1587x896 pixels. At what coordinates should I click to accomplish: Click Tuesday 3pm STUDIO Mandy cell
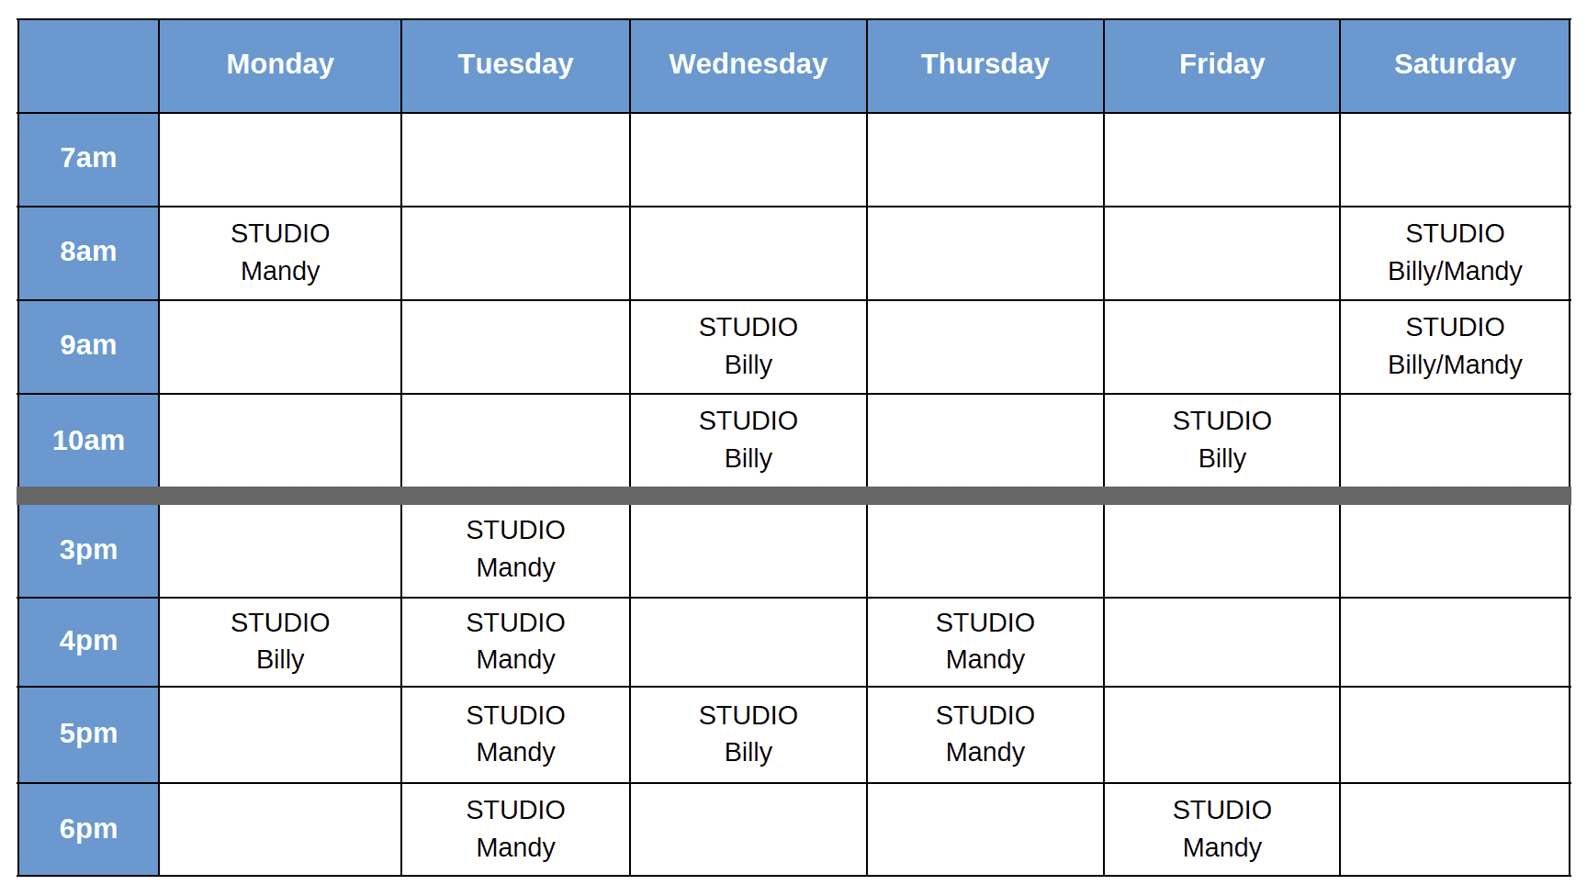coord(515,551)
